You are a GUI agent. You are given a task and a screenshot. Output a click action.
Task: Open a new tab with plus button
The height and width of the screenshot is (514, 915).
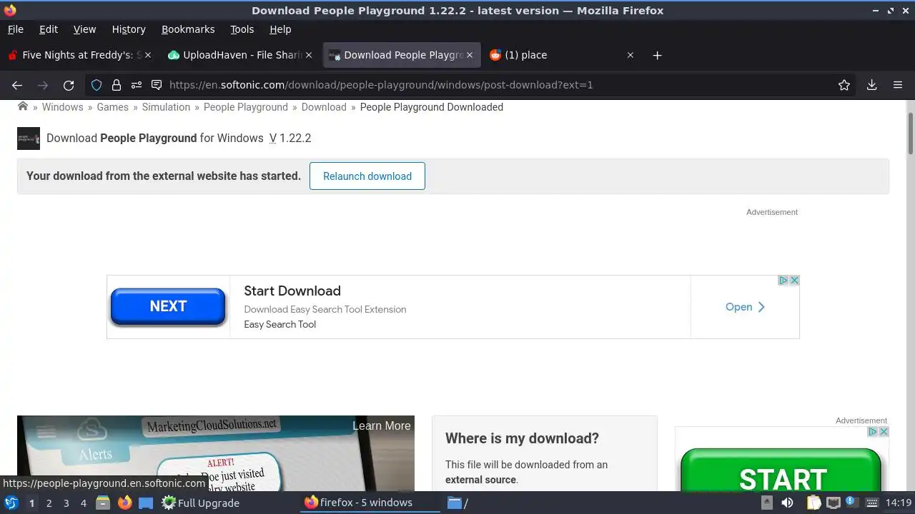(657, 55)
